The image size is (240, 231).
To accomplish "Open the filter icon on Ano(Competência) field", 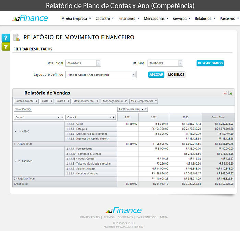I will pyautogui.click(x=146, y=109).
